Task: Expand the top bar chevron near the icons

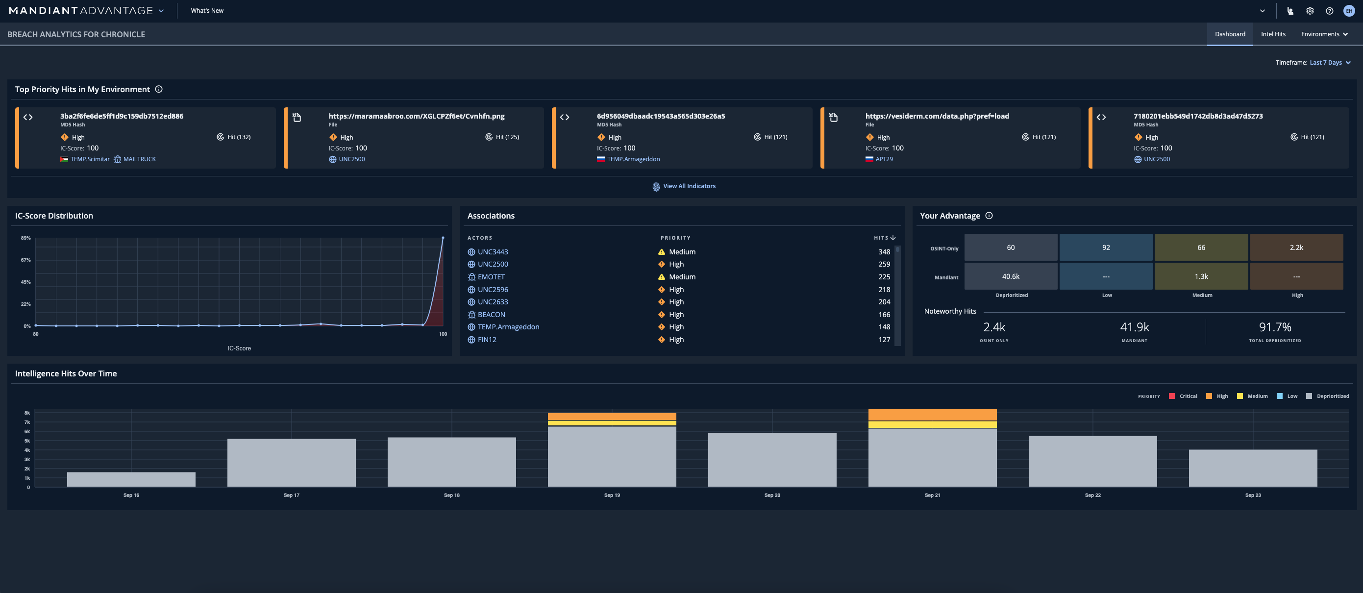Action: coord(1263,11)
